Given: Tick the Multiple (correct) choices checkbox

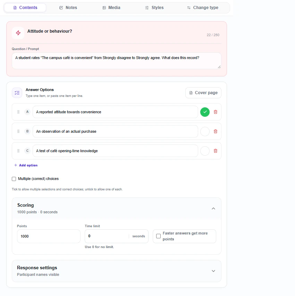Looking at the screenshot, I should click(x=14, y=179).
